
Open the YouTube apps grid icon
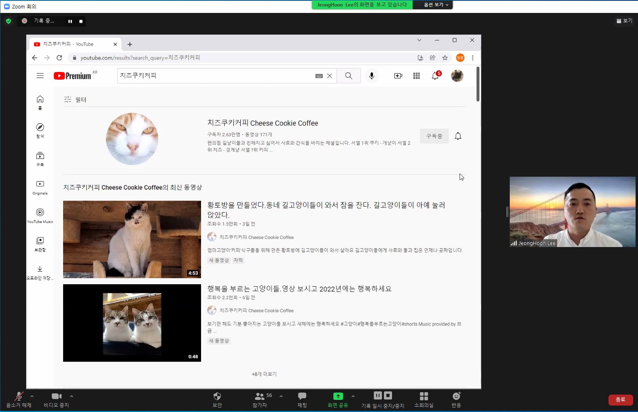(416, 76)
